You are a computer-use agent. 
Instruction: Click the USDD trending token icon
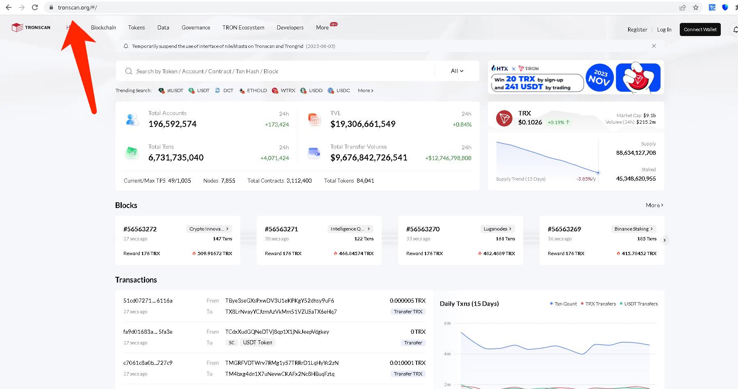(x=303, y=90)
